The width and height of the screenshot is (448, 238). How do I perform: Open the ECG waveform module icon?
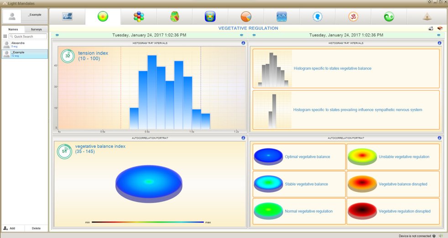[67, 17]
